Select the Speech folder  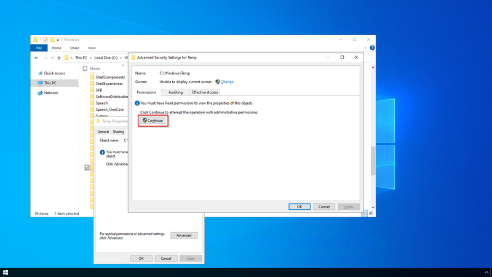101,103
